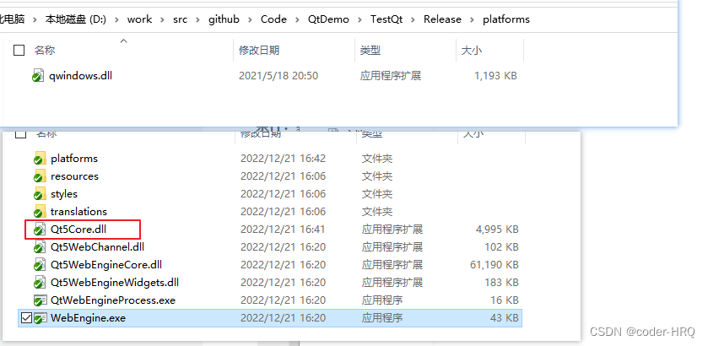Viewport: 708px width, 346px height.
Task: Click the qwindows.dll file icon
Action: (x=38, y=75)
